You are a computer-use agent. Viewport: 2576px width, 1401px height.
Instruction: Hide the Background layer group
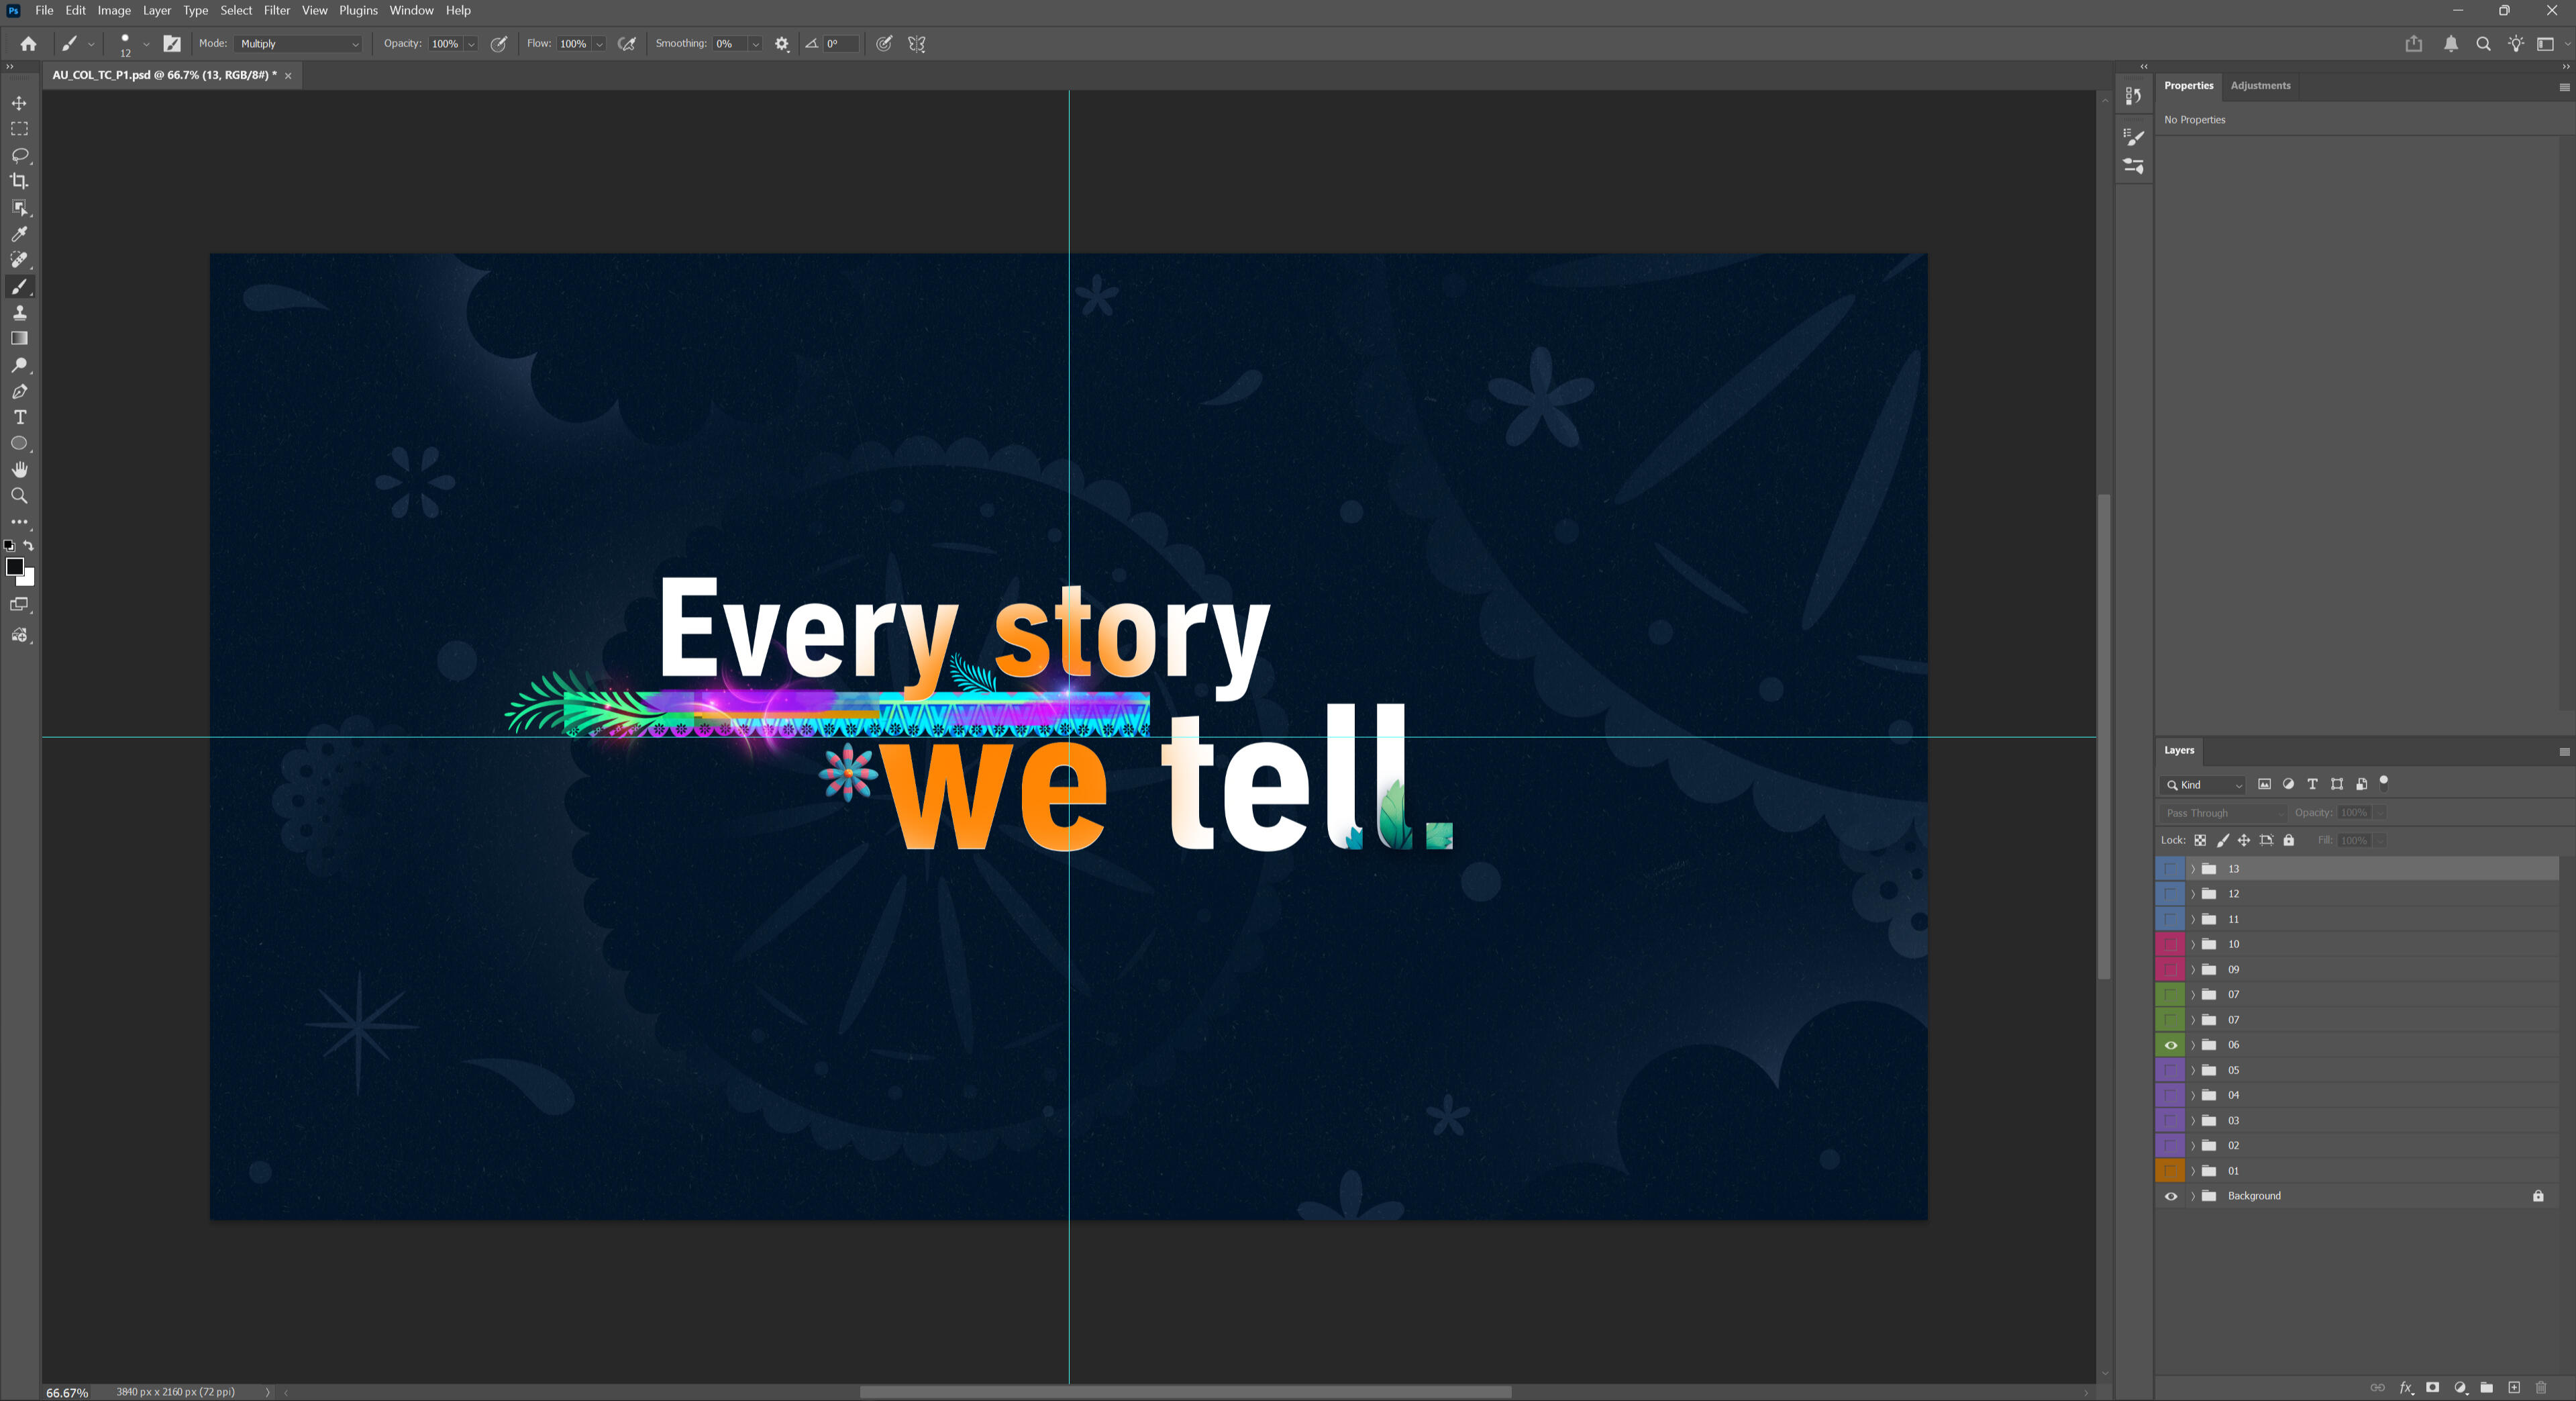pos(2170,1196)
